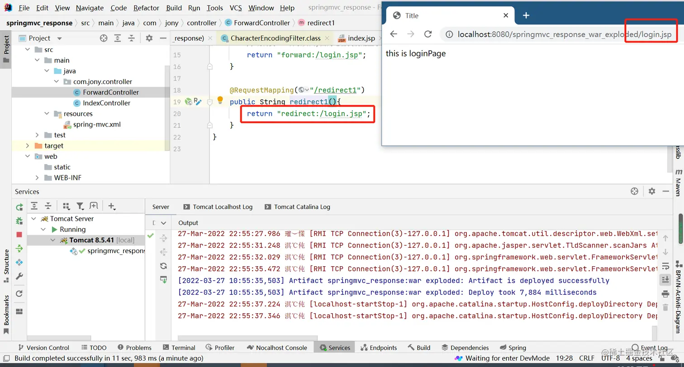
Task: Open the Profiler tool window
Action: coord(220,348)
